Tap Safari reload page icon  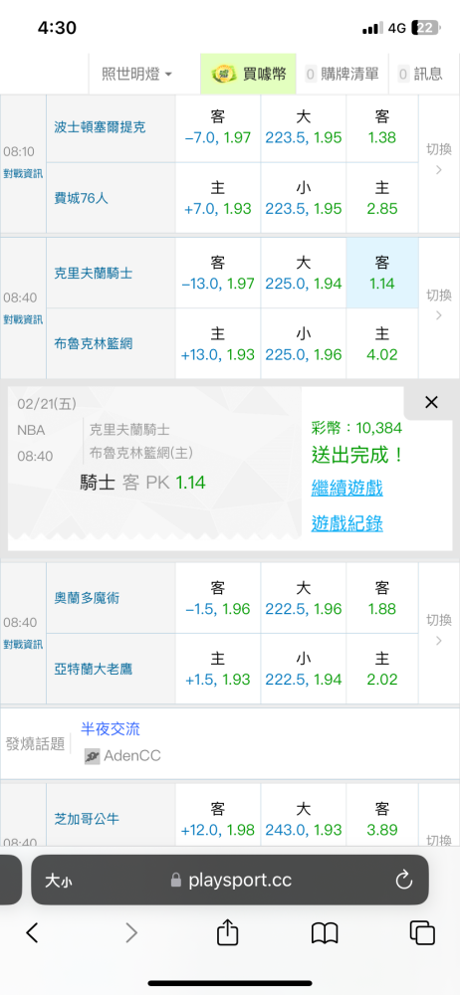pyautogui.click(x=404, y=880)
